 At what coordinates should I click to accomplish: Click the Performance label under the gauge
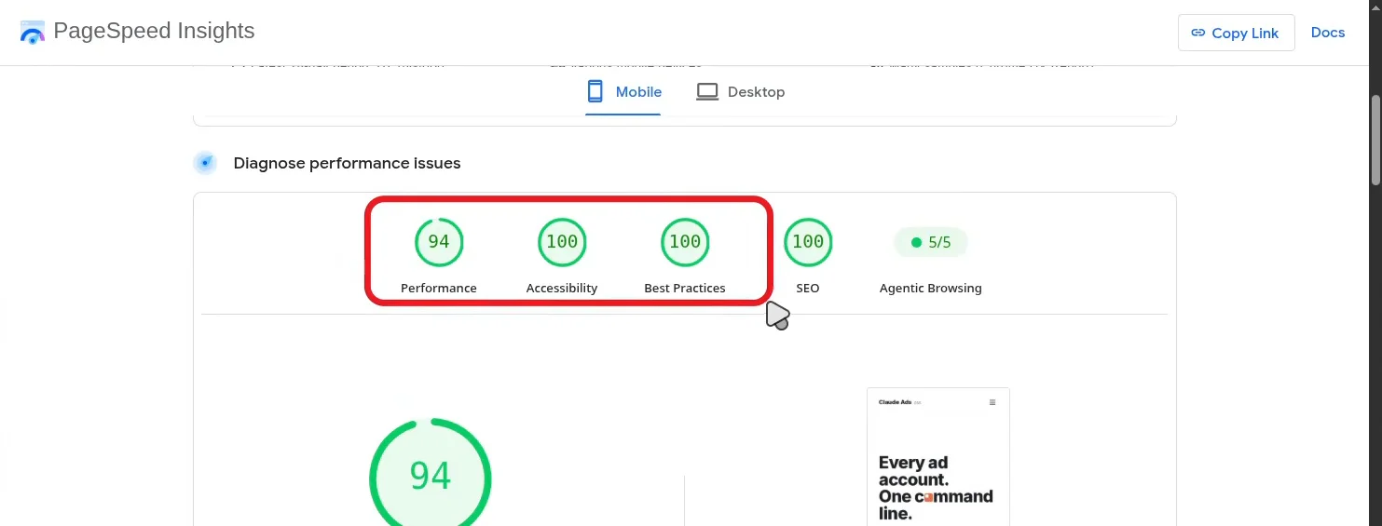click(x=439, y=289)
